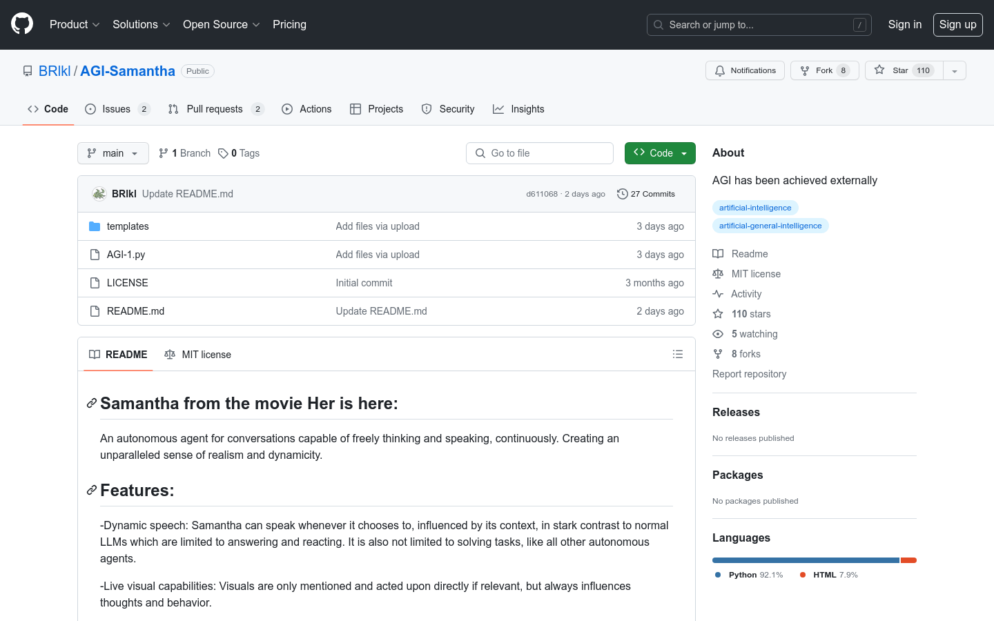The height and width of the screenshot is (621, 994).
Task: Click the blue Python segment of language bar
Action: tap(806, 560)
